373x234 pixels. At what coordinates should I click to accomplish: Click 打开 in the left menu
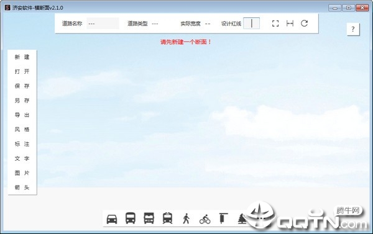[22, 71]
